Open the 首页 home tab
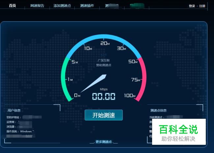Viewport: 214px width, 153px height. [x=13, y=6]
